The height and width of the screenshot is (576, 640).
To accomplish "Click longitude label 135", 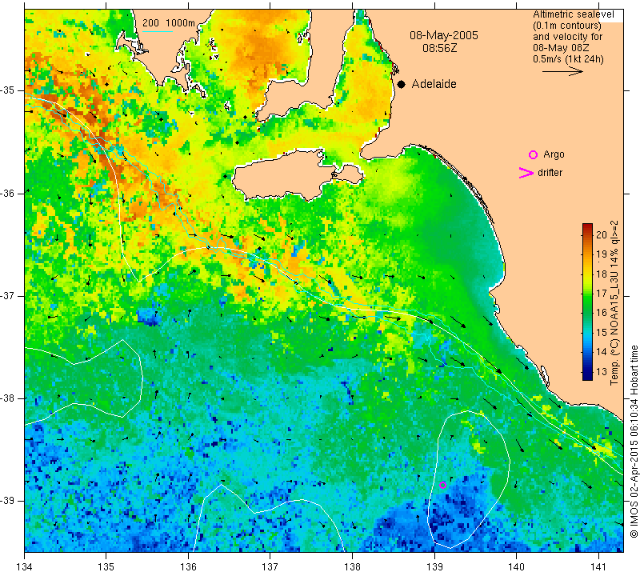I will [106, 566].
